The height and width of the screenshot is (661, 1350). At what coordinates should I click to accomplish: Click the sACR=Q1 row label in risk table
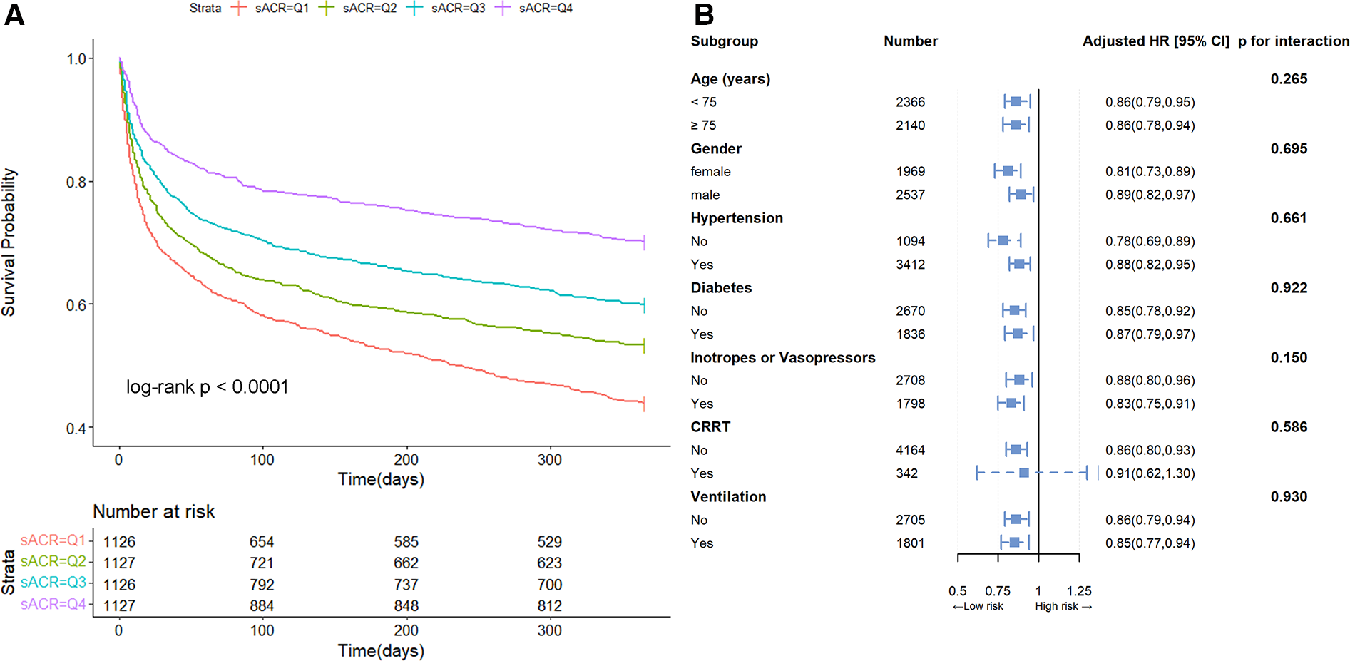coord(53,540)
